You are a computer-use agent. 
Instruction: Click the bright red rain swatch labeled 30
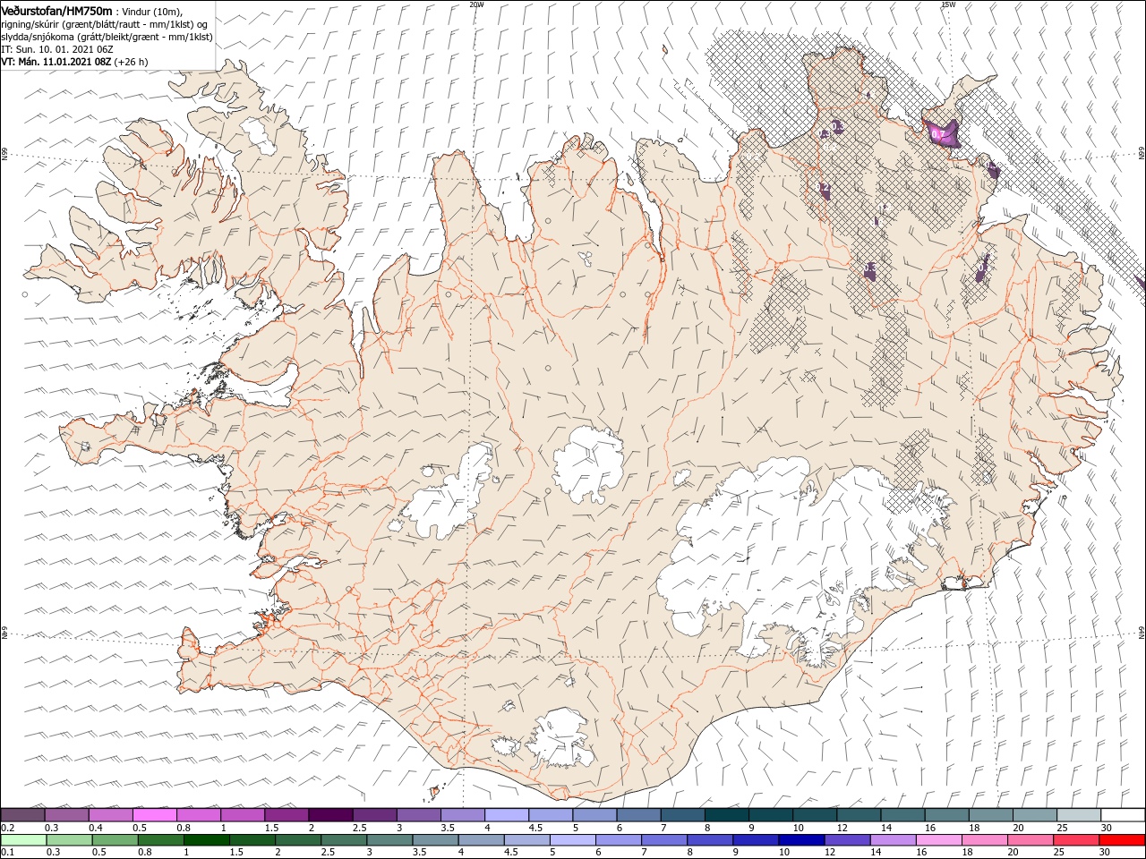click(1122, 840)
